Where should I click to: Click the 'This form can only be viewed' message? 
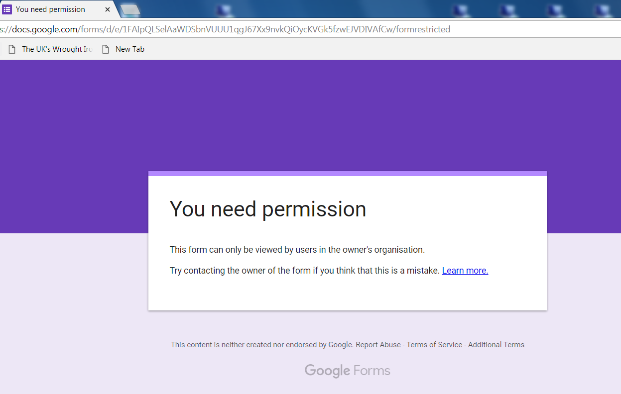click(x=297, y=250)
